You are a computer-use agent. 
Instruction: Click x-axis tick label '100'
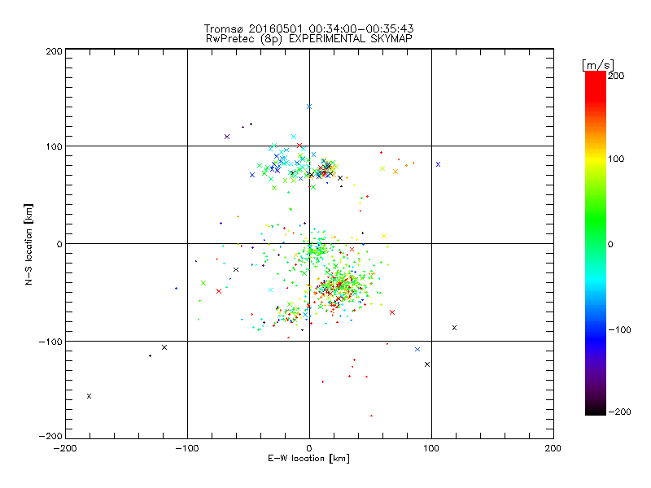point(431,448)
